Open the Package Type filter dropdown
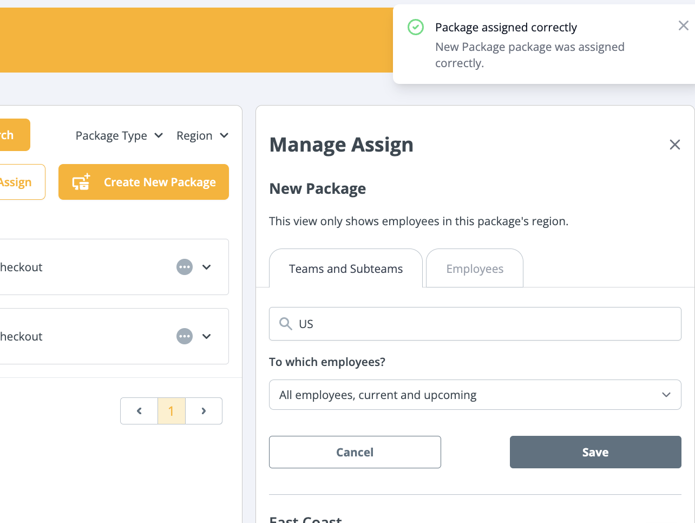This screenshot has height=523, width=695. (x=119, y=135)
